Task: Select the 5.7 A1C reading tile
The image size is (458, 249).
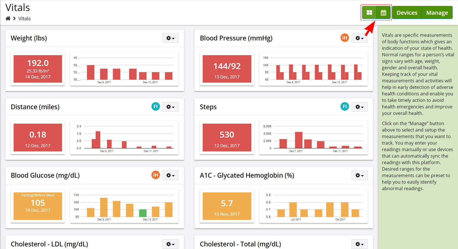Action: (227, 206)
